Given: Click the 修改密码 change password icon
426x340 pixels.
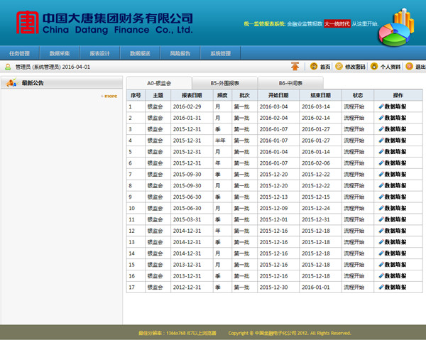Looking at the screenshot, I should click(339, 67).
